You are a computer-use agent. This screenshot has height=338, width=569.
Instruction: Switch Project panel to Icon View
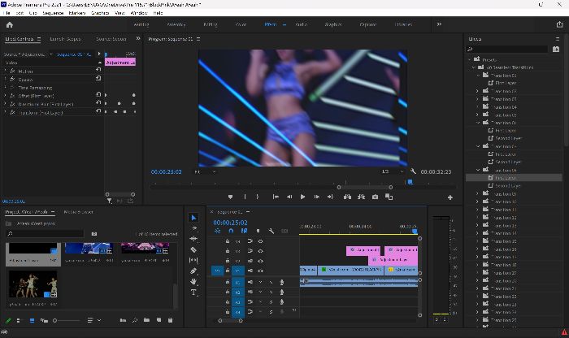click(32, 321)
